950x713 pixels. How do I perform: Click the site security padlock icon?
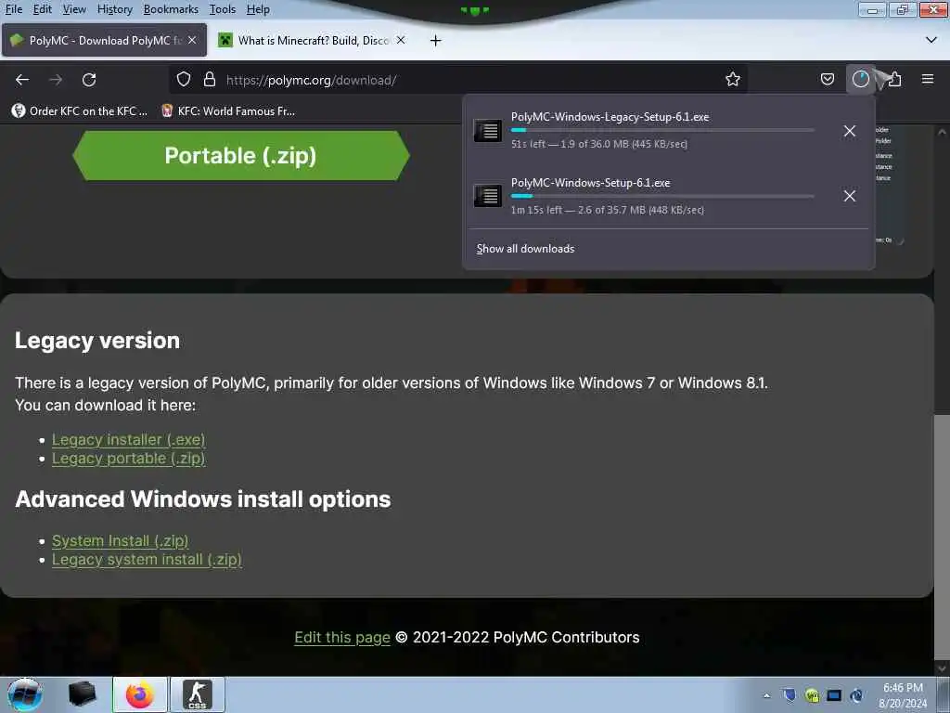click(210, 80)
